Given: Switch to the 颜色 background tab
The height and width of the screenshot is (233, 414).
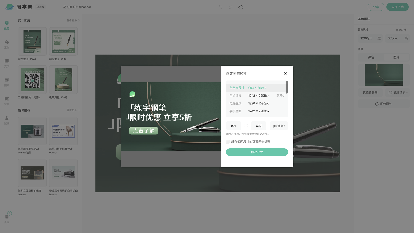Looking at the screenshot, I should [371, 57].
